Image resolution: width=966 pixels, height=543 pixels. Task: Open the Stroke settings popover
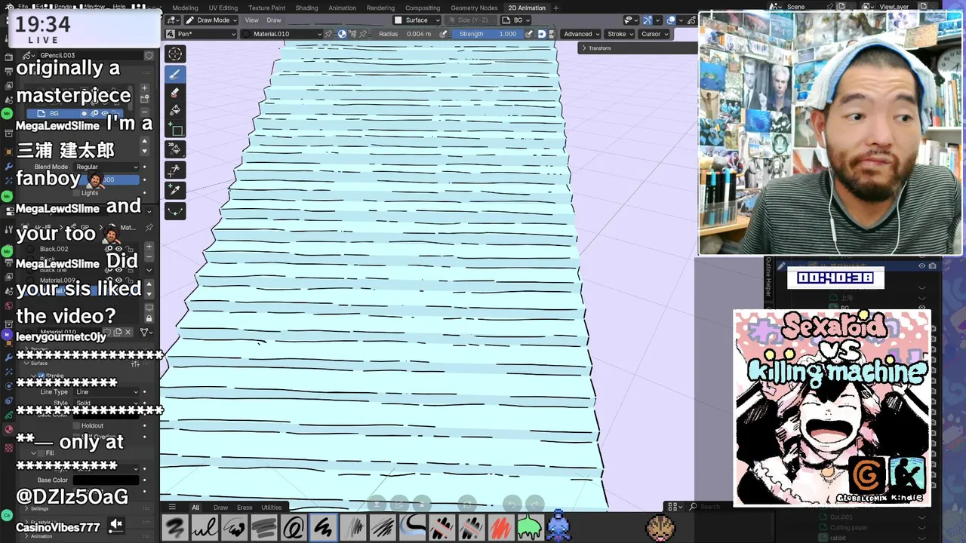[620, 34]
